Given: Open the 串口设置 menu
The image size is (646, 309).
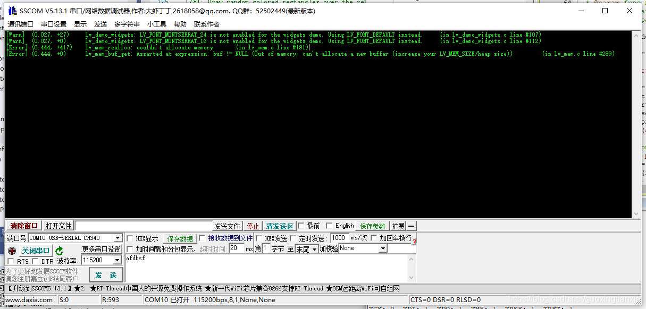Looking at the screenshot, I should click(x=54, y=24).
